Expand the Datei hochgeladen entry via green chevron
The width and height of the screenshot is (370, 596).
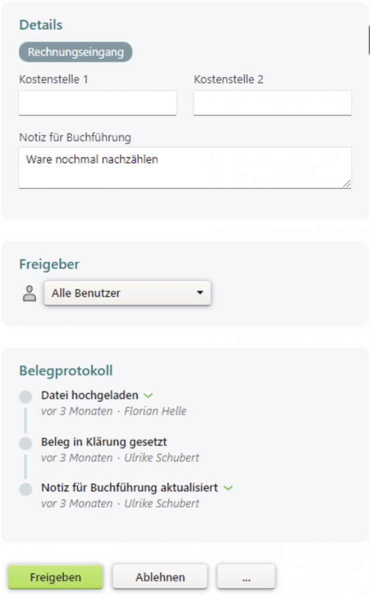point(148,396)
